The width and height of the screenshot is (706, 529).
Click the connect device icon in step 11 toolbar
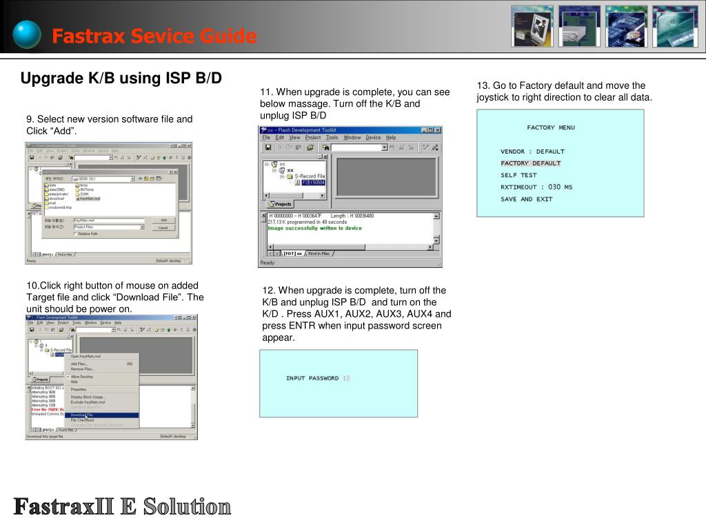point(425,147)
